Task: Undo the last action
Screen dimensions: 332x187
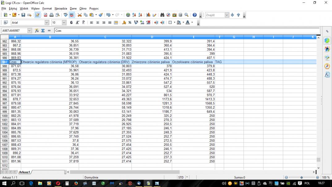Action: 108,15
